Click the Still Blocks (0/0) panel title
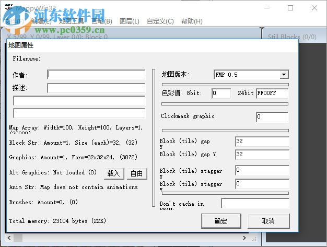 point(292,37)
